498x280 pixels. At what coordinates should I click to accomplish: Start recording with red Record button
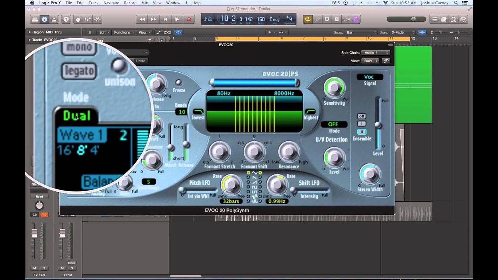(x=189, y=19)
